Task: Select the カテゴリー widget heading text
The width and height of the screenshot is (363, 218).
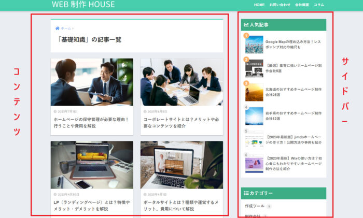Action: click(261, 193)
